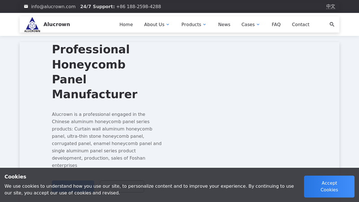Open the Cases menu
359x202 pixels.
(248, 25)
